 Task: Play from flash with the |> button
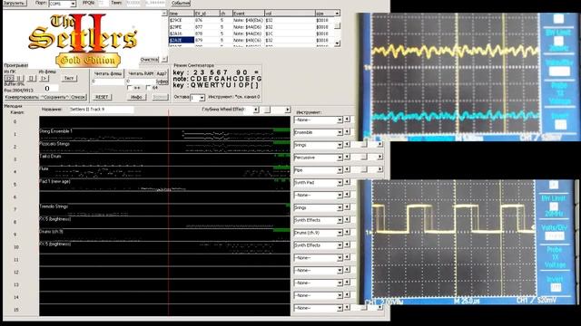point(44,79)
